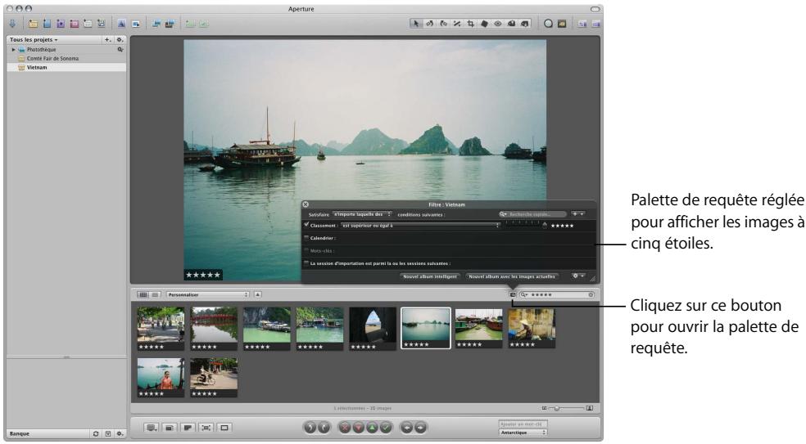Click the Import arrow icon in toolbar
This screenshot has height=444, width=806.
coord(13,24)
